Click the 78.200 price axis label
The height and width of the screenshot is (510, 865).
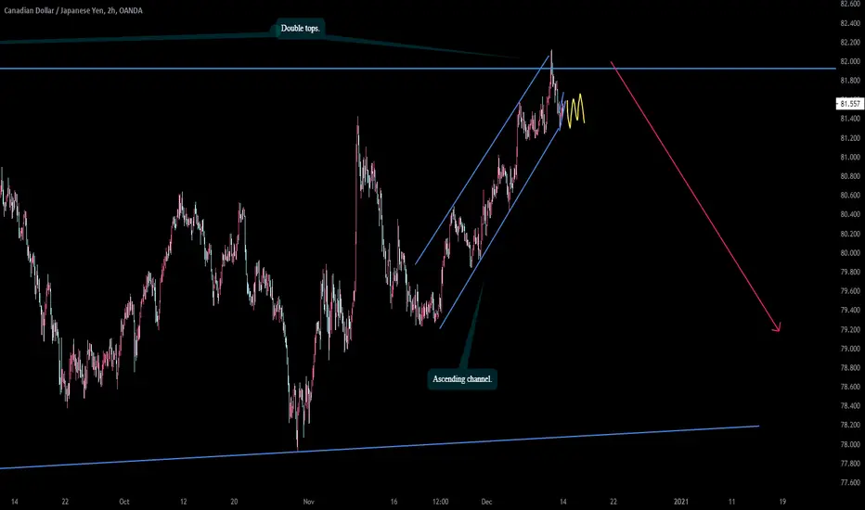click(850, 425)
